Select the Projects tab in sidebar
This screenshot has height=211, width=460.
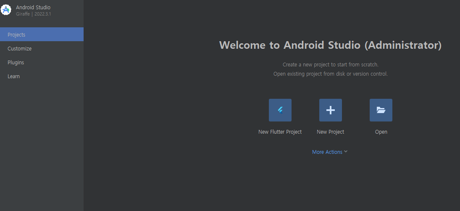[x=42, y=34]
